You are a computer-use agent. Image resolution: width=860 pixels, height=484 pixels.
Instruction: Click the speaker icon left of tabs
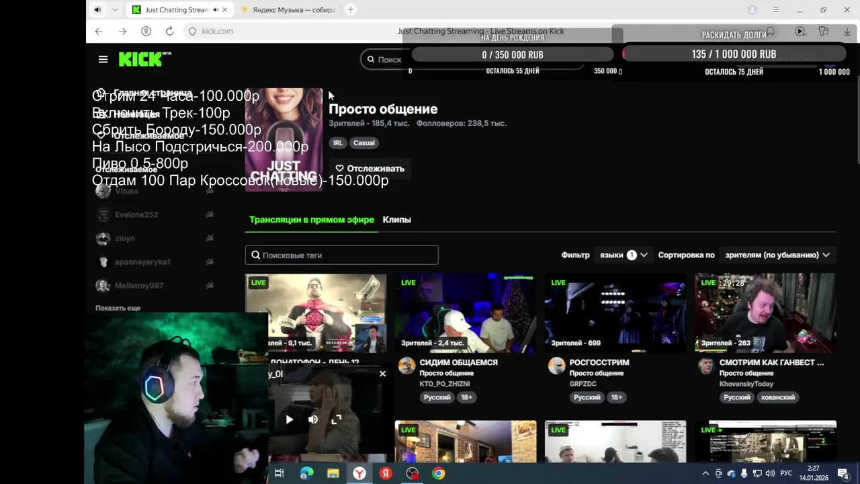(97, 9)
